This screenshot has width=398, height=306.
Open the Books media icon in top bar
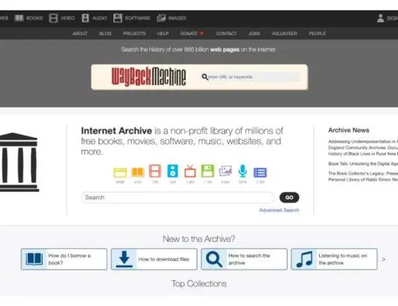tap(19, 18)
